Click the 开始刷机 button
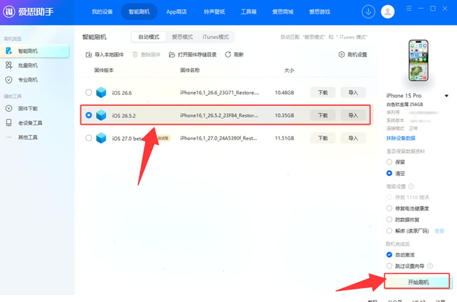 point(418,282)
